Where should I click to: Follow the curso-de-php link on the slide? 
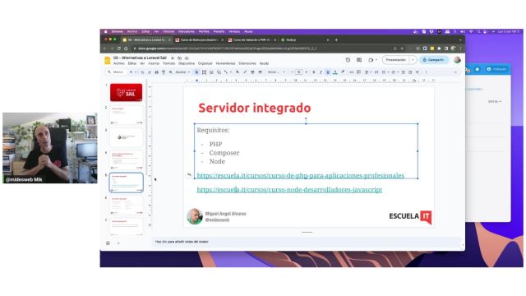click(x=300, y=175)
